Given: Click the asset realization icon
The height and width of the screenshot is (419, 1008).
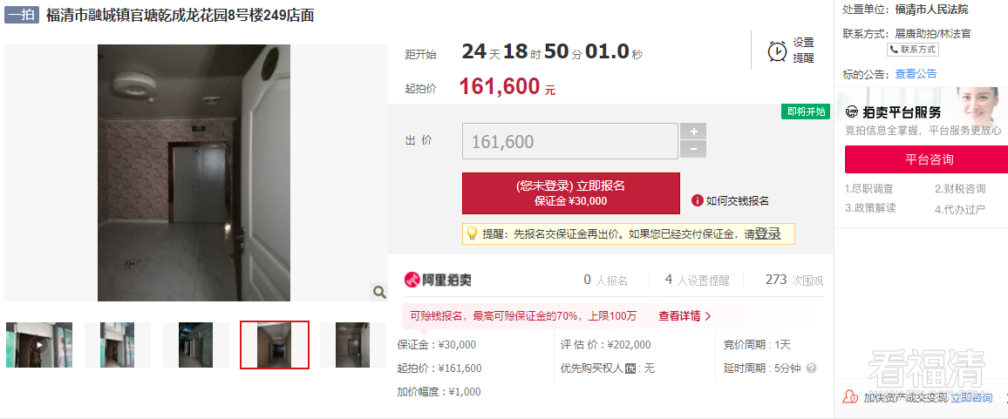Looking at the screenshot, I should pyautogui.click(x=850, y=397).
